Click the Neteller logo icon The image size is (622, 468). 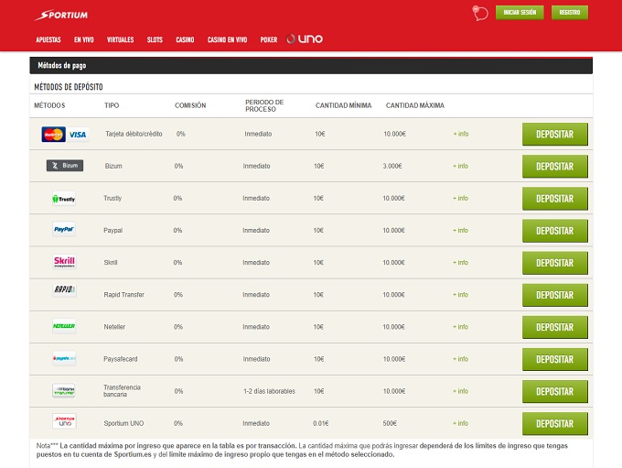[64, 326]
